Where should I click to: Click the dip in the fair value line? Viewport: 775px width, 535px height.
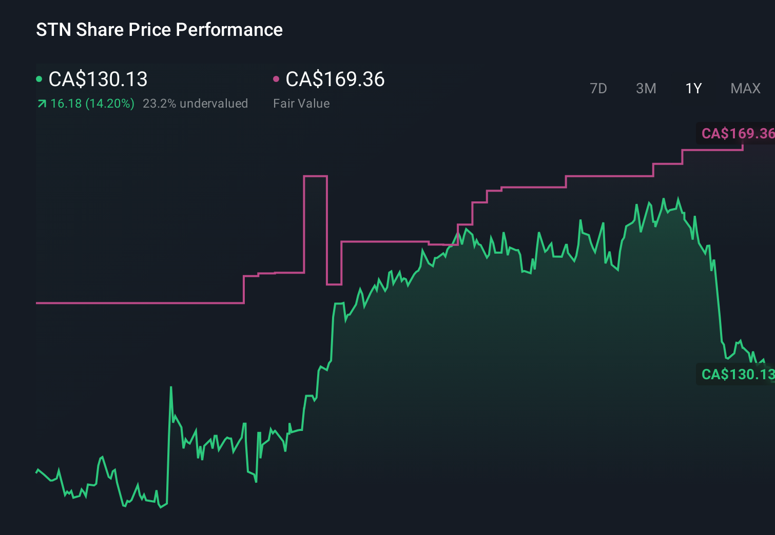coord(335,283)
